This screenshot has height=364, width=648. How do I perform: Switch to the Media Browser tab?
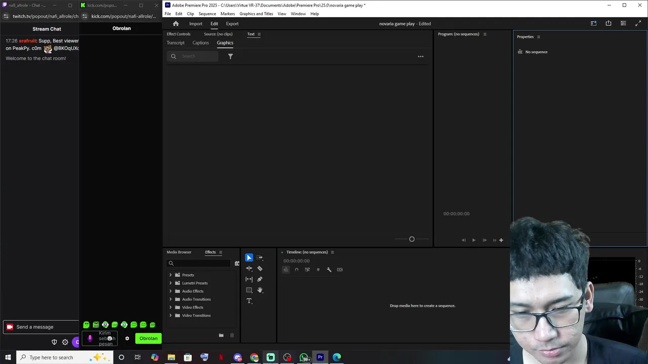[x=179, y=252]
